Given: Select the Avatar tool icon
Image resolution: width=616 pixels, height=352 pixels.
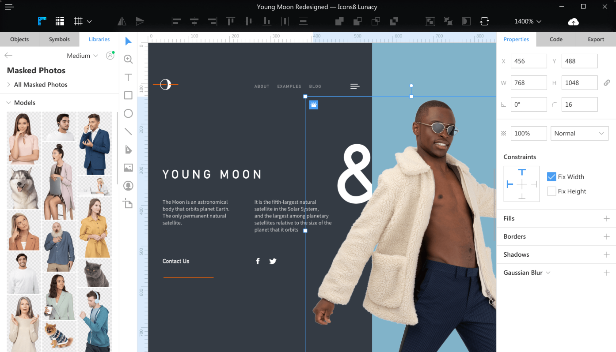Looking at the screenshot, I should [x=128, y=186].
